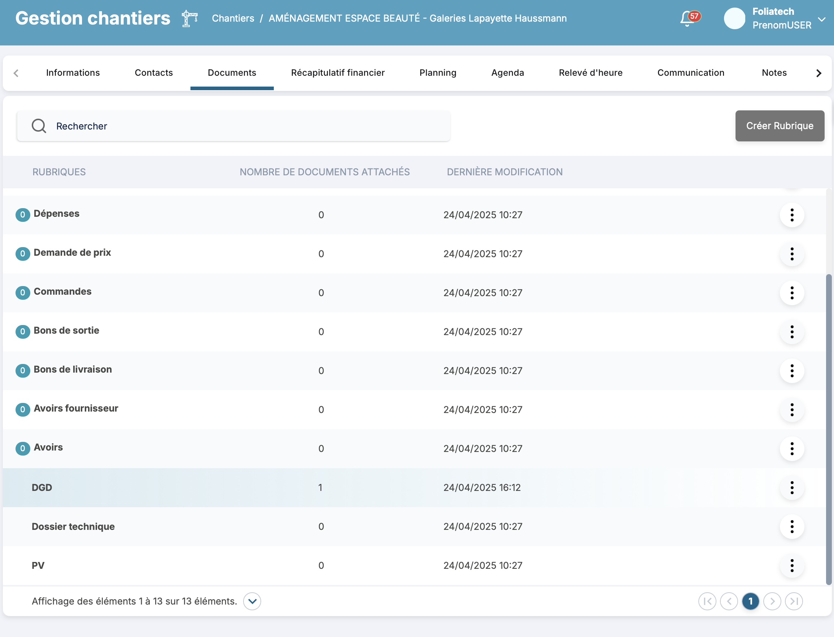834x637 pixels.
Task: Switch to the Récapitulatif financier tab
Action: [337, 73]
